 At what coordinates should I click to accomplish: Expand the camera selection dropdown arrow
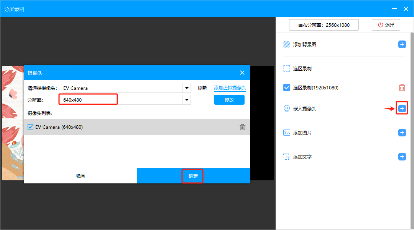click(x=187, y=88)
